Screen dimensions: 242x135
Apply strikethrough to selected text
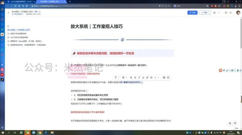[135, 77]
